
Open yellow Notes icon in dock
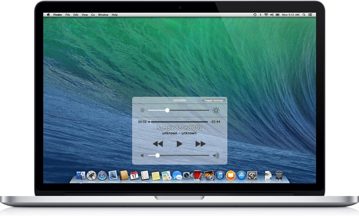coord(156,176)
